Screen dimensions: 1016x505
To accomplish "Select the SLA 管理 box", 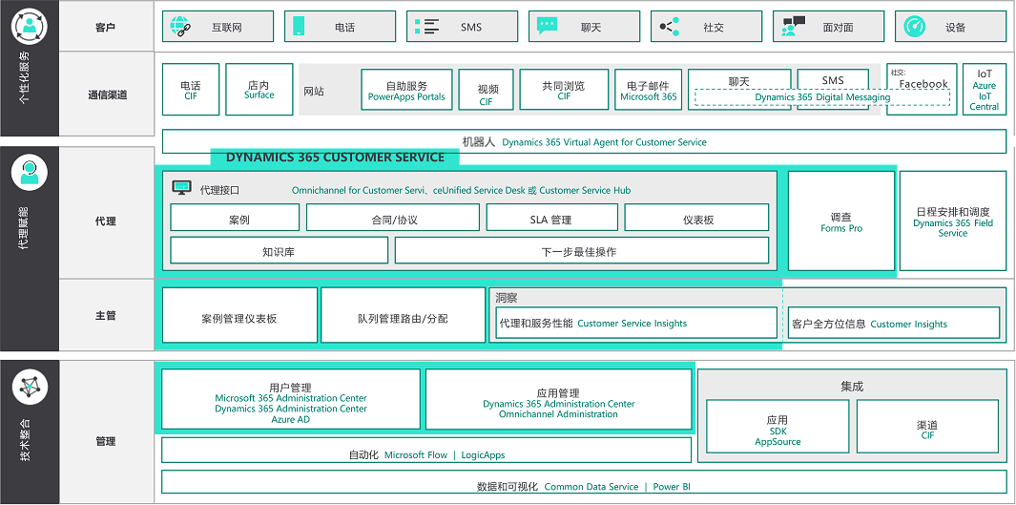I will coord(552,217).
